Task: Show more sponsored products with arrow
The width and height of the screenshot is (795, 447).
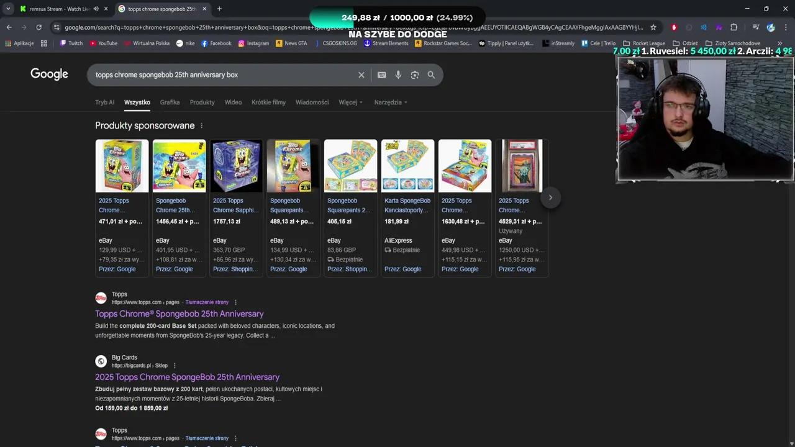Action: (x=550, y=197)
